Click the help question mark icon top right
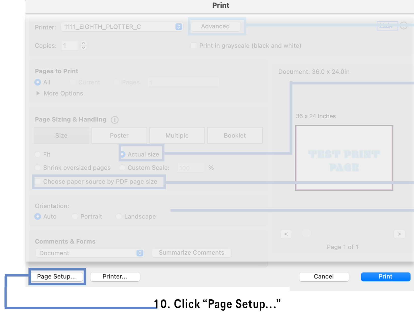The image size is (414, 319). pyautogui.click(x=404, y=25)
